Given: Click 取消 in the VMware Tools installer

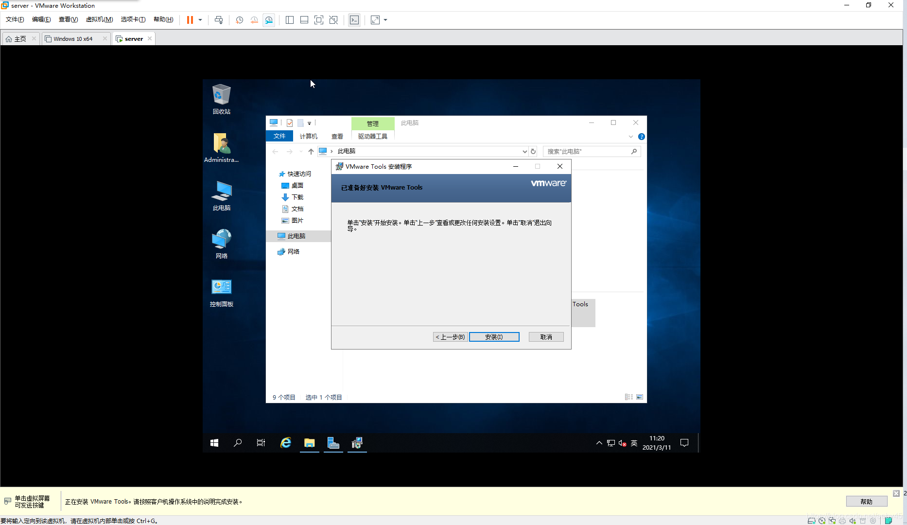Looking at the screenshot, I should pyautogui.click(x=546, y=337).
